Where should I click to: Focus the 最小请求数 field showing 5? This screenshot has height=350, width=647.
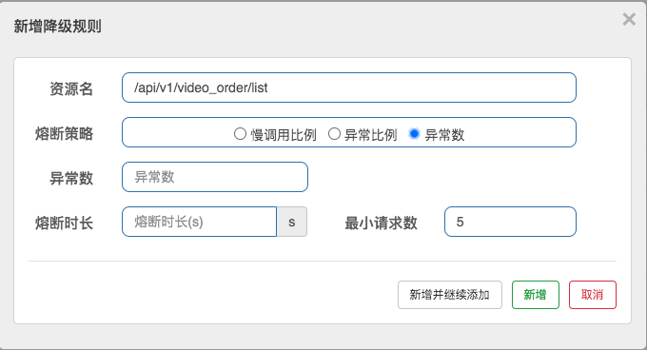coord(510,222)
